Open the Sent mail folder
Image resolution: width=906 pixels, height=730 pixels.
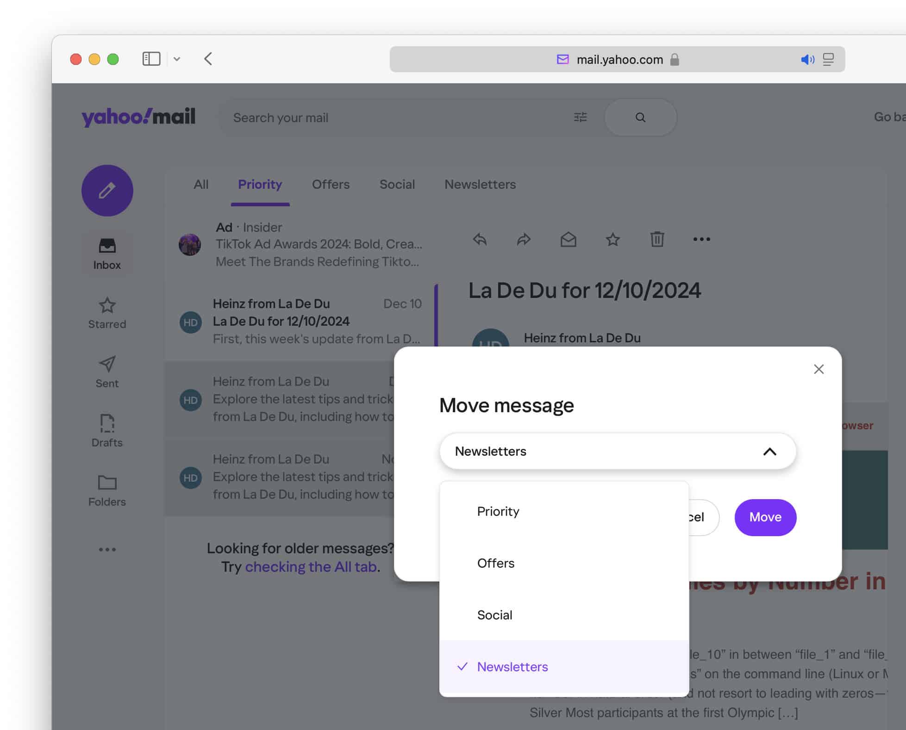coord(107,366)
